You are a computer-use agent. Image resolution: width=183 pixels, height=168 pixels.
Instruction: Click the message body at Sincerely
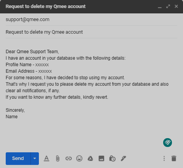[x=15, y=110]
